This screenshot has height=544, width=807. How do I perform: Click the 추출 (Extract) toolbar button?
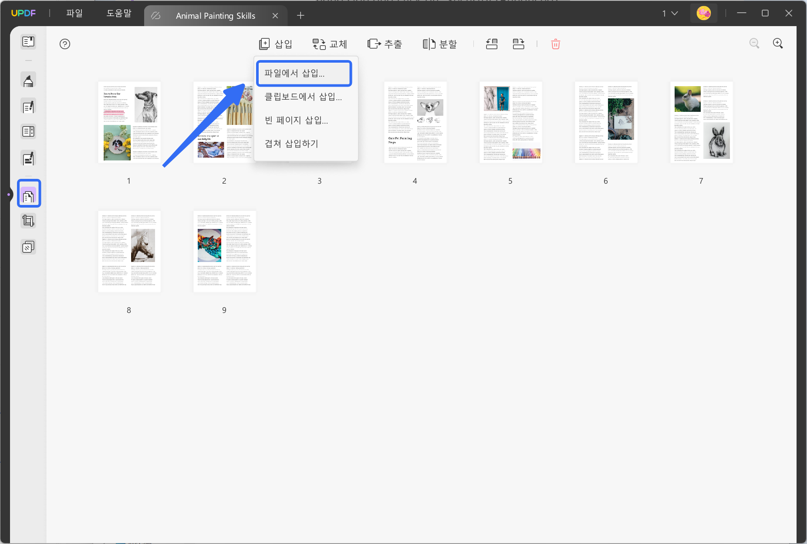(385, 44)
